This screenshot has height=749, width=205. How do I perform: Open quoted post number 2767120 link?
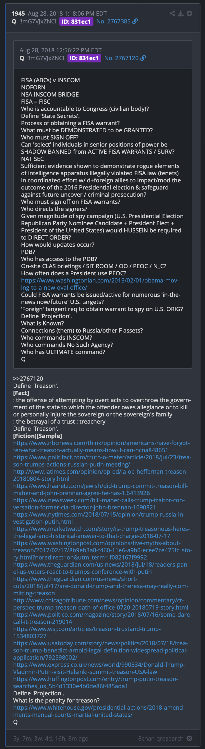tap(121, 58)
